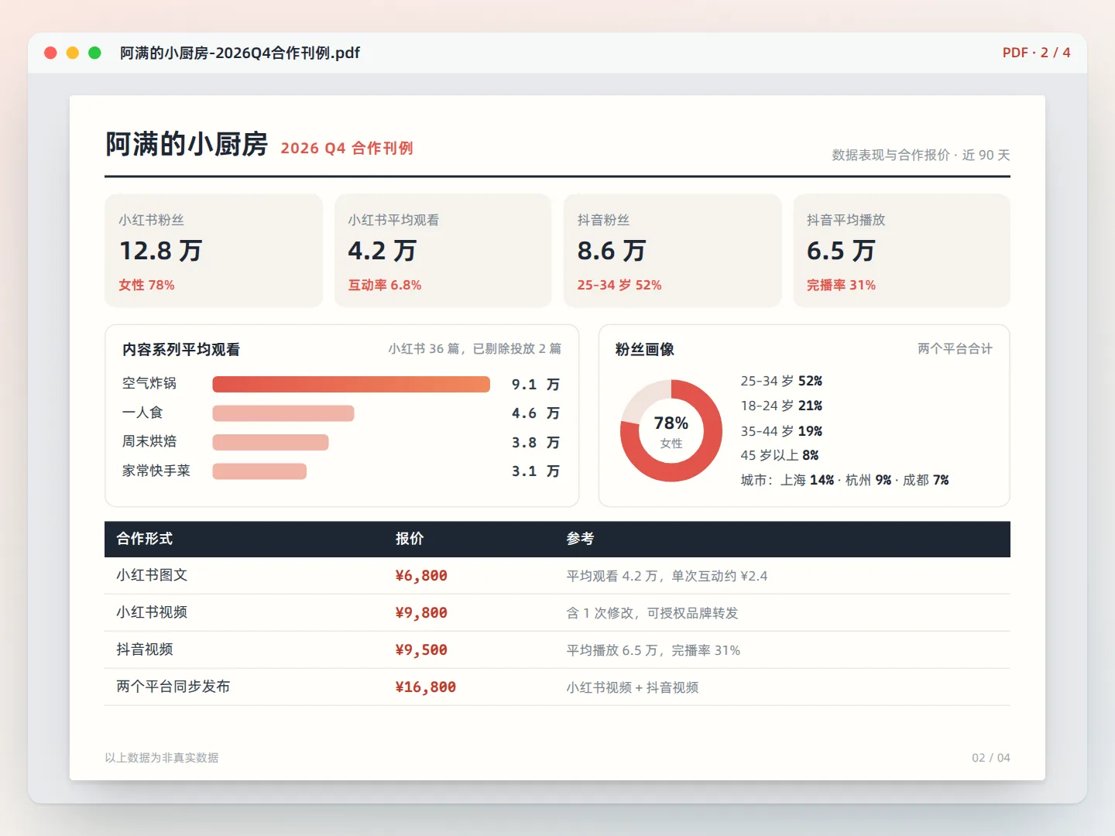1115x836 pixels.
Task: Click the 城市 line listing 上海 杭州 成都
Action: (x=845, y=480)
